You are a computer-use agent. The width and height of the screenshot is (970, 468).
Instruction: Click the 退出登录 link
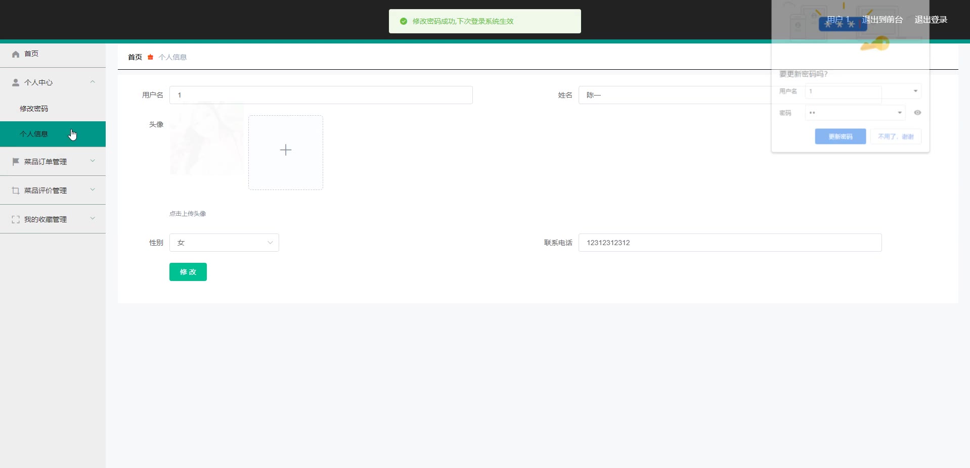931,20
